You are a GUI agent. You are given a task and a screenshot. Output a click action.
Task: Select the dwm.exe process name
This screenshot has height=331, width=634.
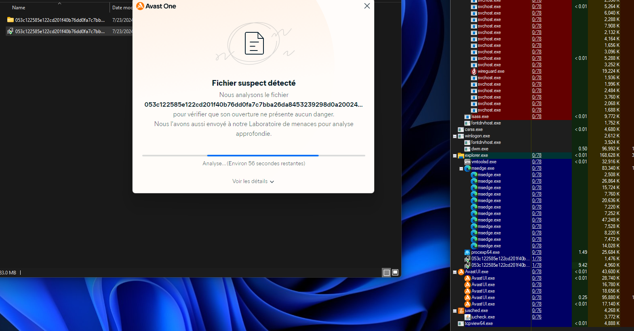click(x=480, y=149)
